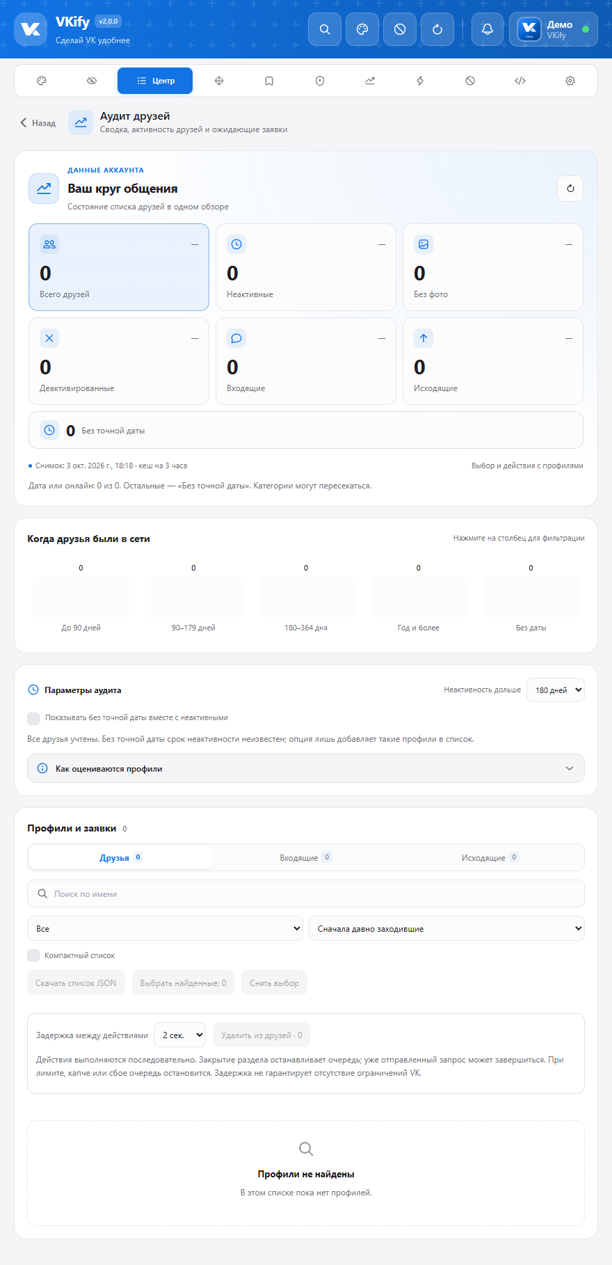Image resolution: width=612 pixels, height=1265 pixels.
Task: Open the shield security tab
Action: point(320,81)
